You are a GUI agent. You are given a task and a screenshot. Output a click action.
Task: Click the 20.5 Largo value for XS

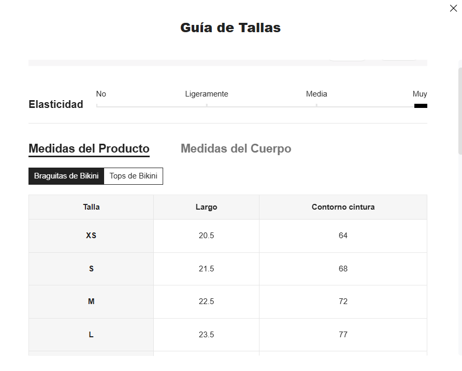[206, 236]
